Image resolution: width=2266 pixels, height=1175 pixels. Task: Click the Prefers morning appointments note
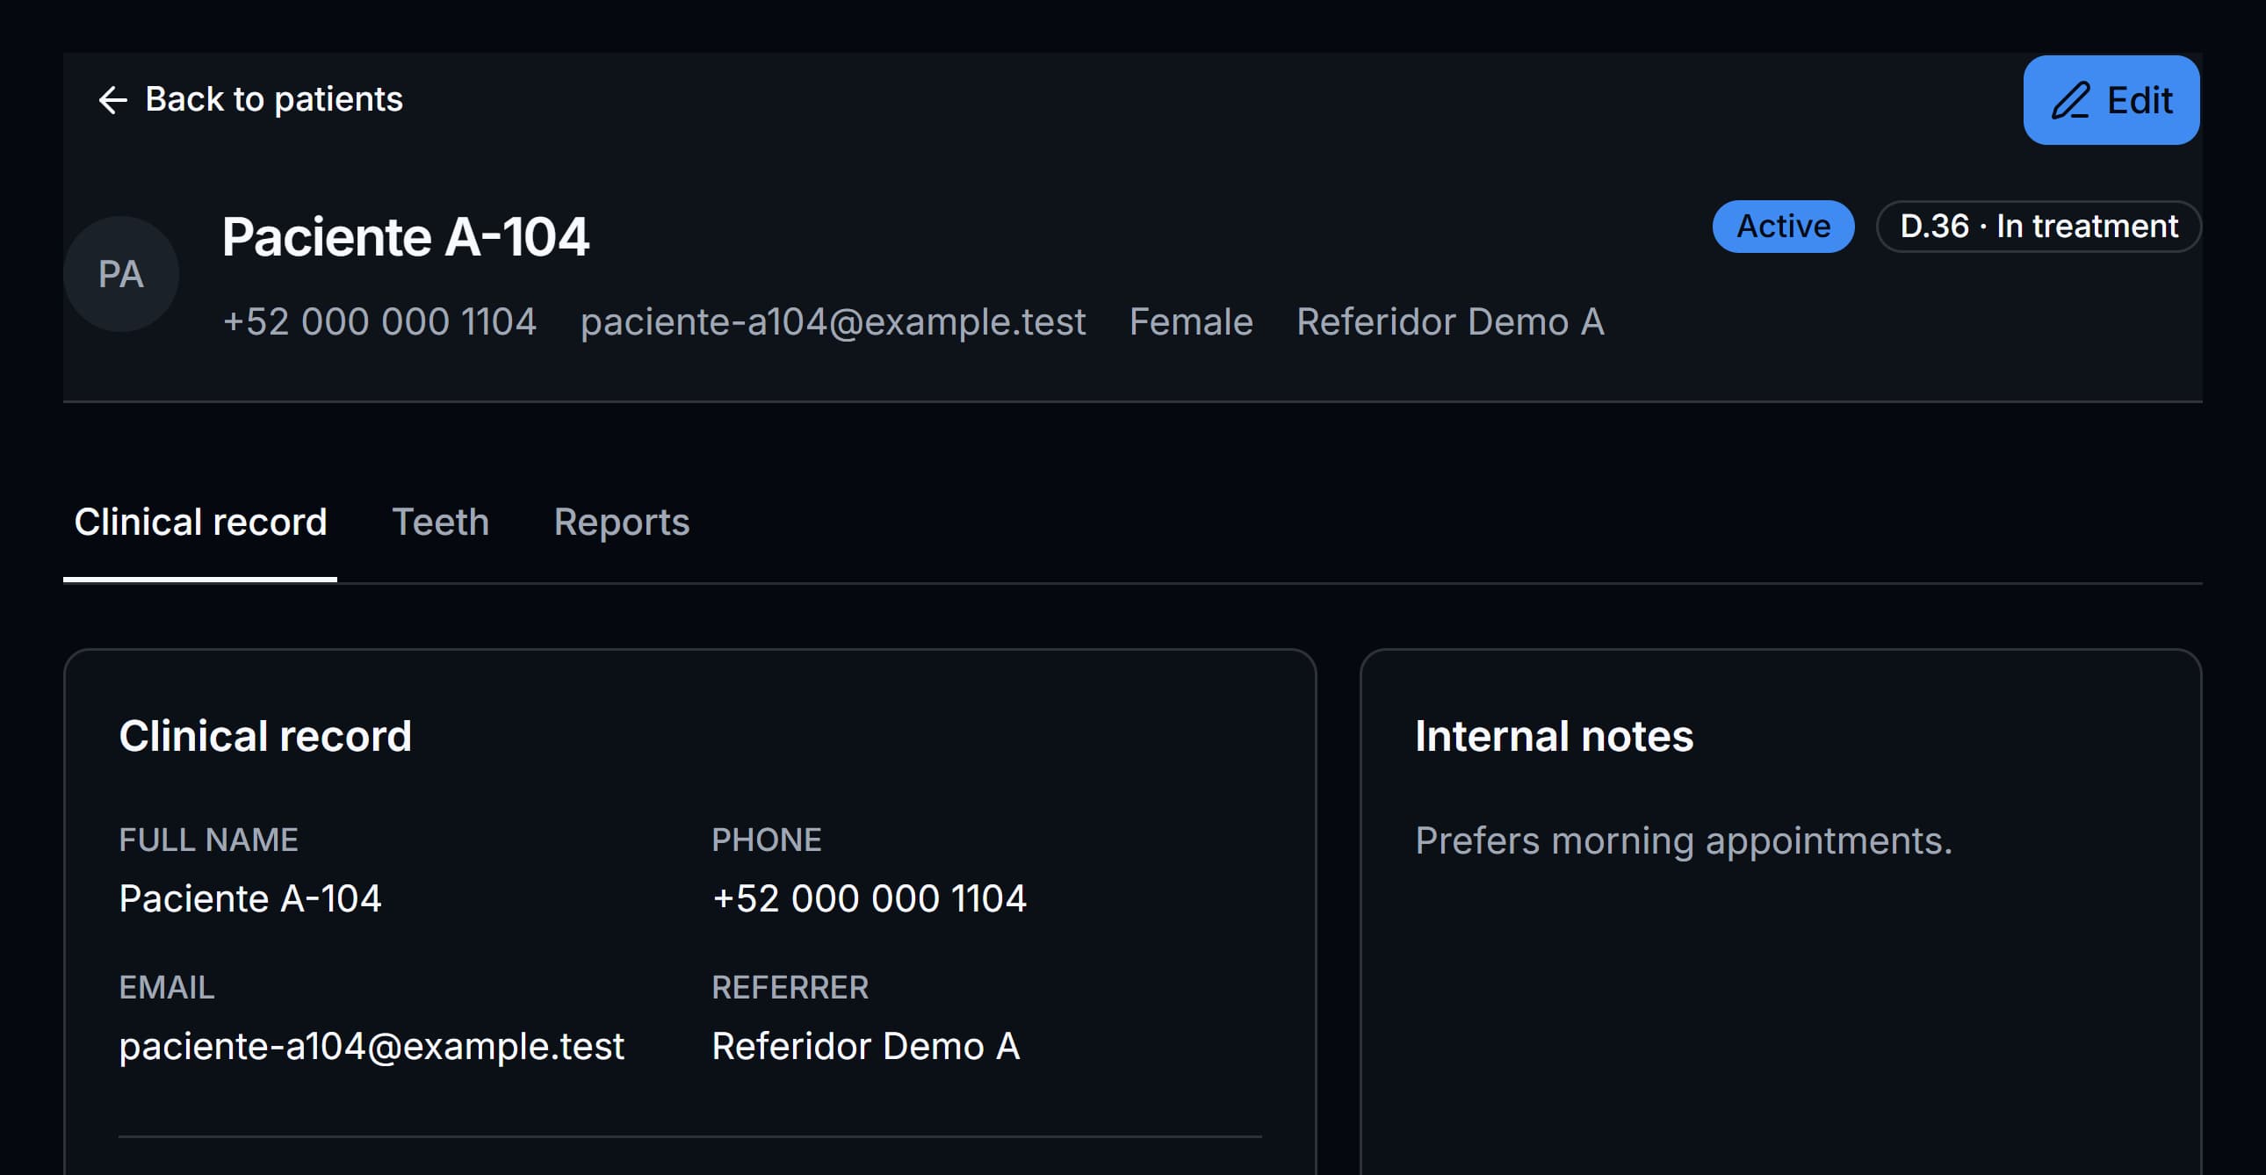pos(1684,840)
